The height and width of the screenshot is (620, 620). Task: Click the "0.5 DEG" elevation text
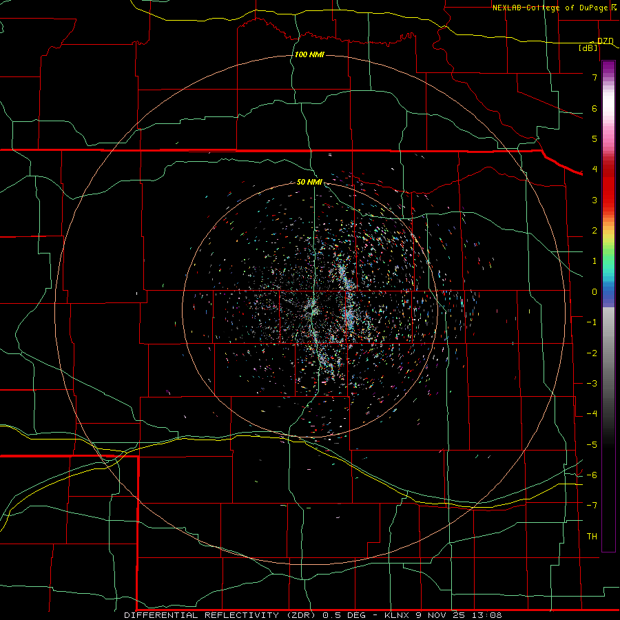click(343, 615)
